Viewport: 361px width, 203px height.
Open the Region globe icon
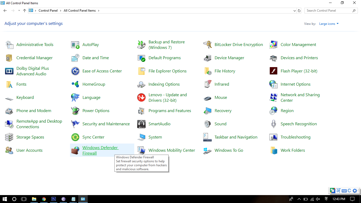(274, 111)
